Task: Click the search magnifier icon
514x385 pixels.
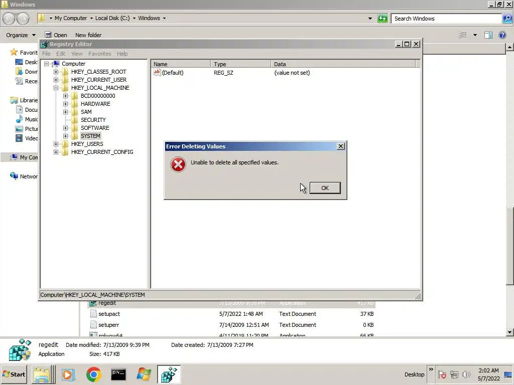Action: coord(507,19)
